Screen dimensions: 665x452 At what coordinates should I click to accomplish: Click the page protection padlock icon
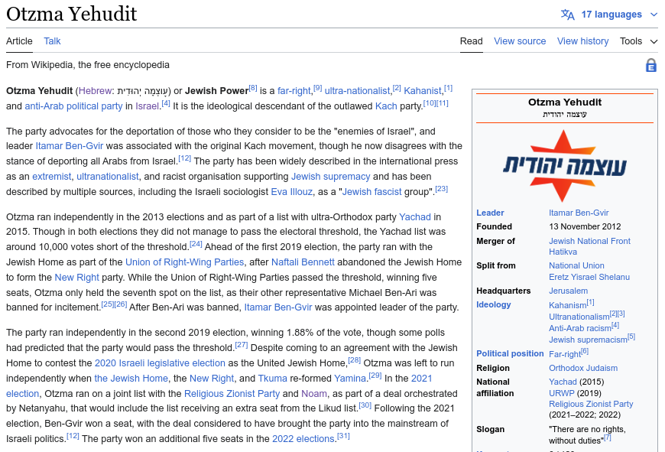[x=651, y=66]
